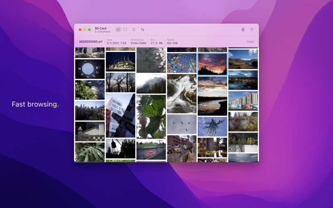Select the selected sunset clouds thumbnail
This screenshot has height=208, width=333.
pos(212,64)
